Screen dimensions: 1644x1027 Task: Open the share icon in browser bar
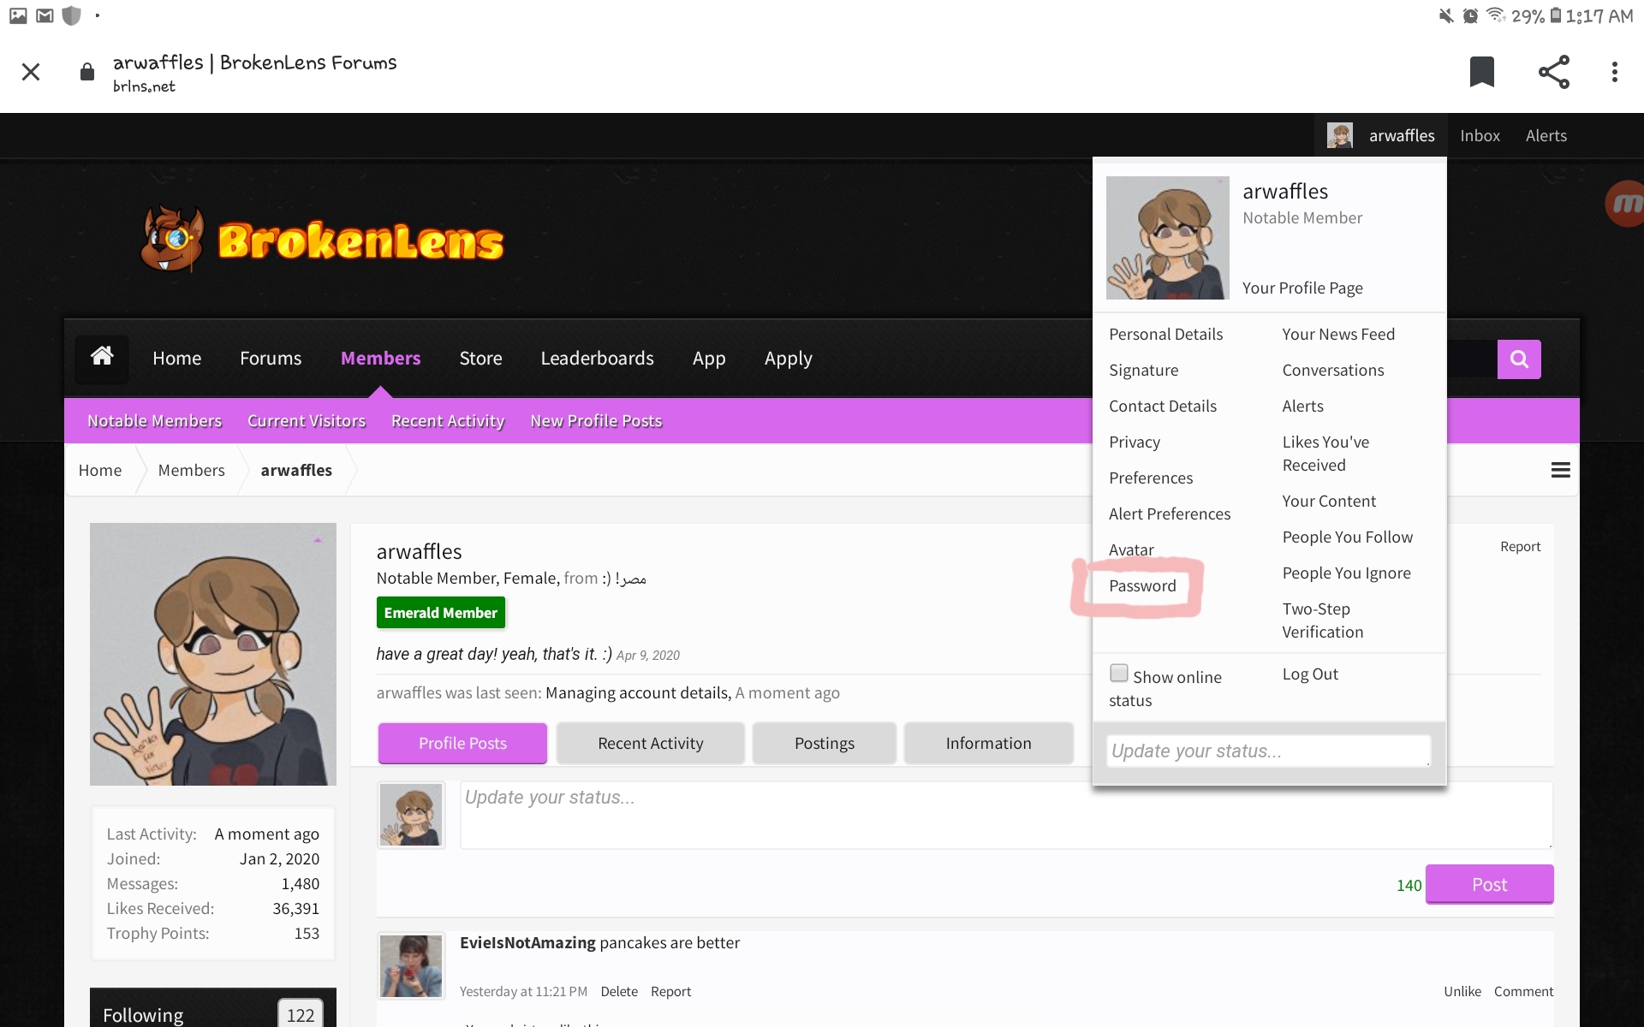click(x=1553, y=72)
